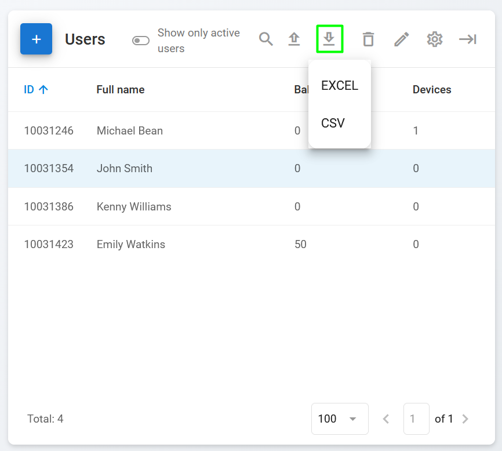Sort by the ID column header
The width and height of the screenshot is (502, 451).
click(x=36, y=90)
